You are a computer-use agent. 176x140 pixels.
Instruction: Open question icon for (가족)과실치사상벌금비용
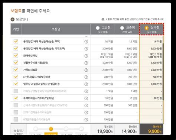pos(86,77)
